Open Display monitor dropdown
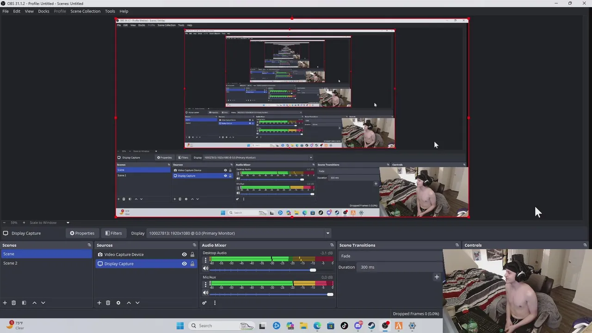 239,233
